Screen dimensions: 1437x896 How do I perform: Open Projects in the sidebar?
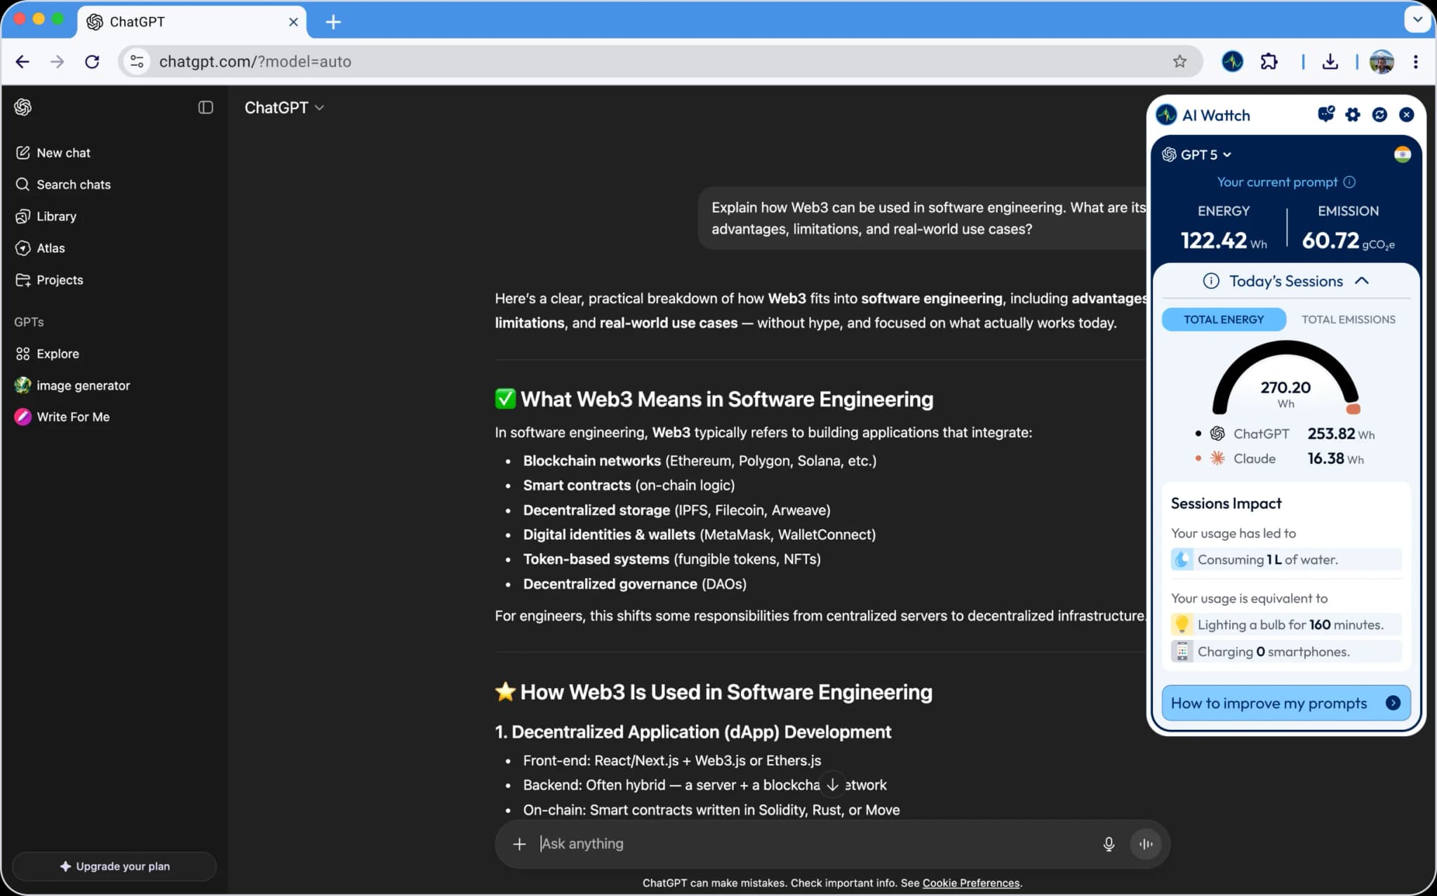point(60,279)
